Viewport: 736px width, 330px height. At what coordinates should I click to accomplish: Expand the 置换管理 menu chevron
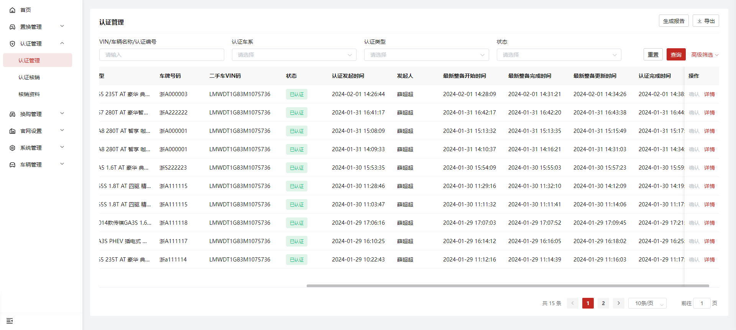(62, 26)
